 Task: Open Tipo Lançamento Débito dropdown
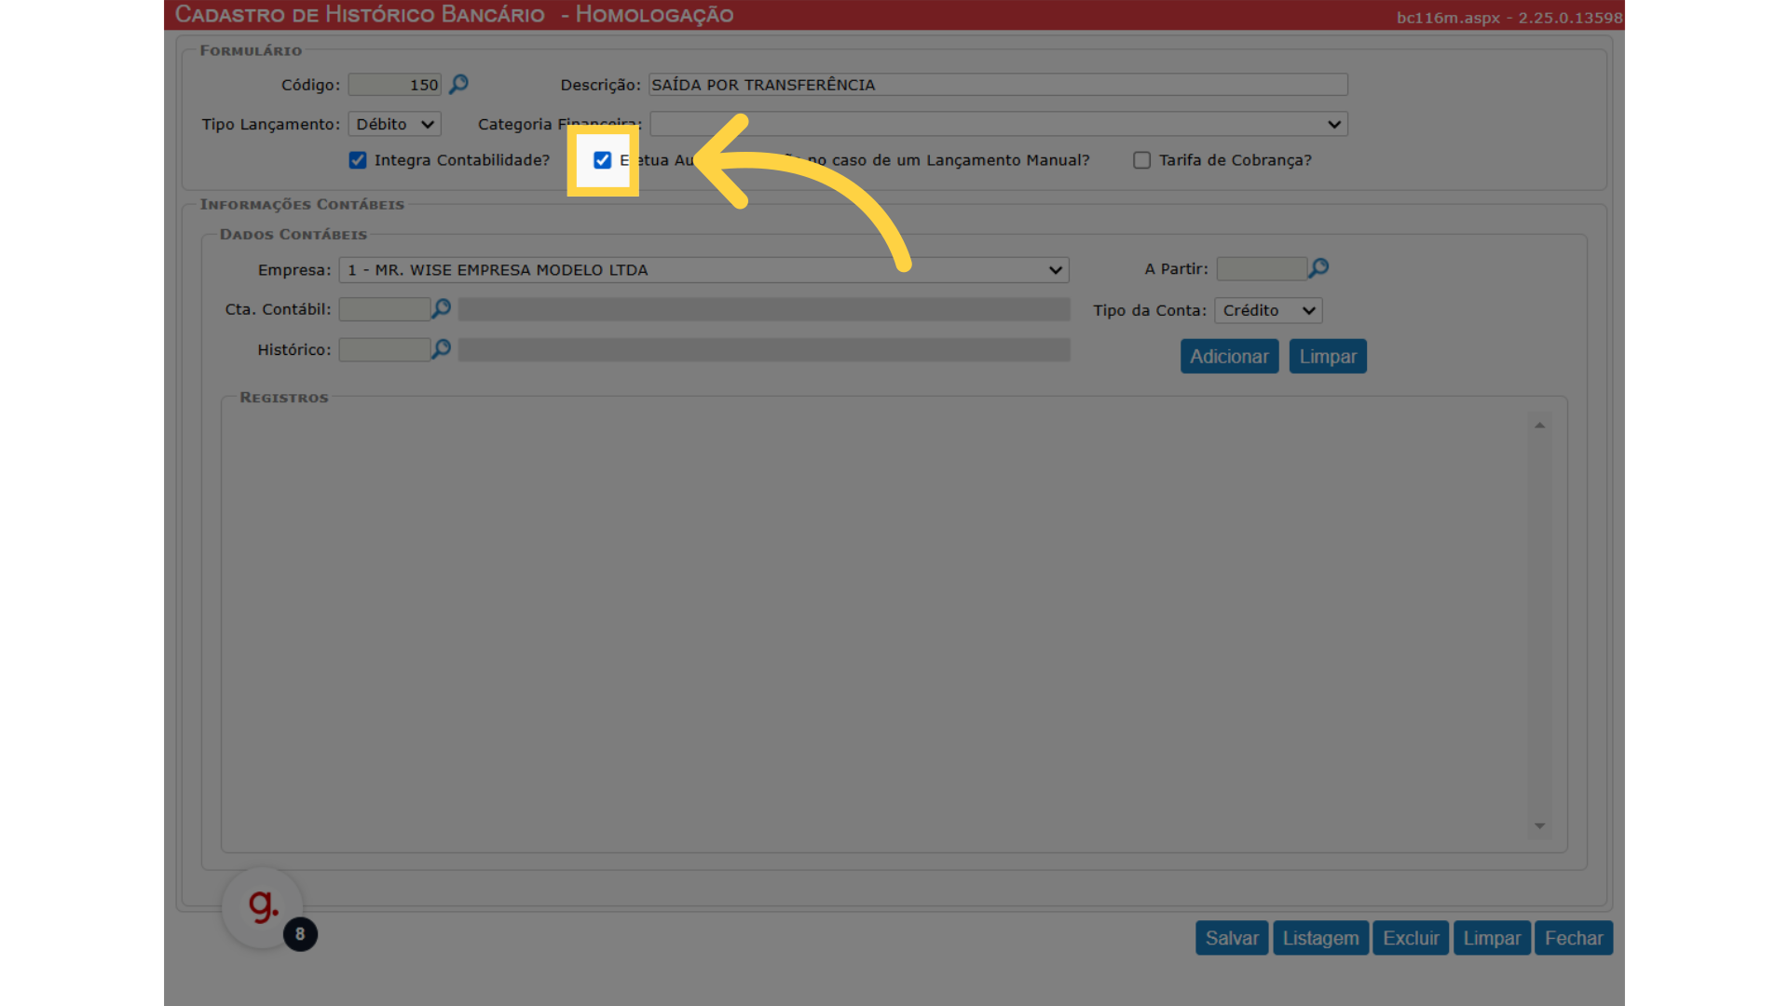tap(394, 124)
